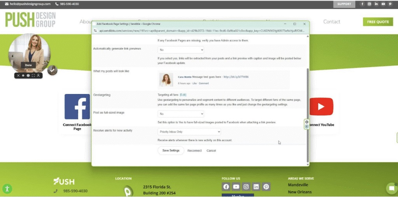Click the round icon below the edge X
Viewport: 398px width, 197px height.
tap(307, 126)
